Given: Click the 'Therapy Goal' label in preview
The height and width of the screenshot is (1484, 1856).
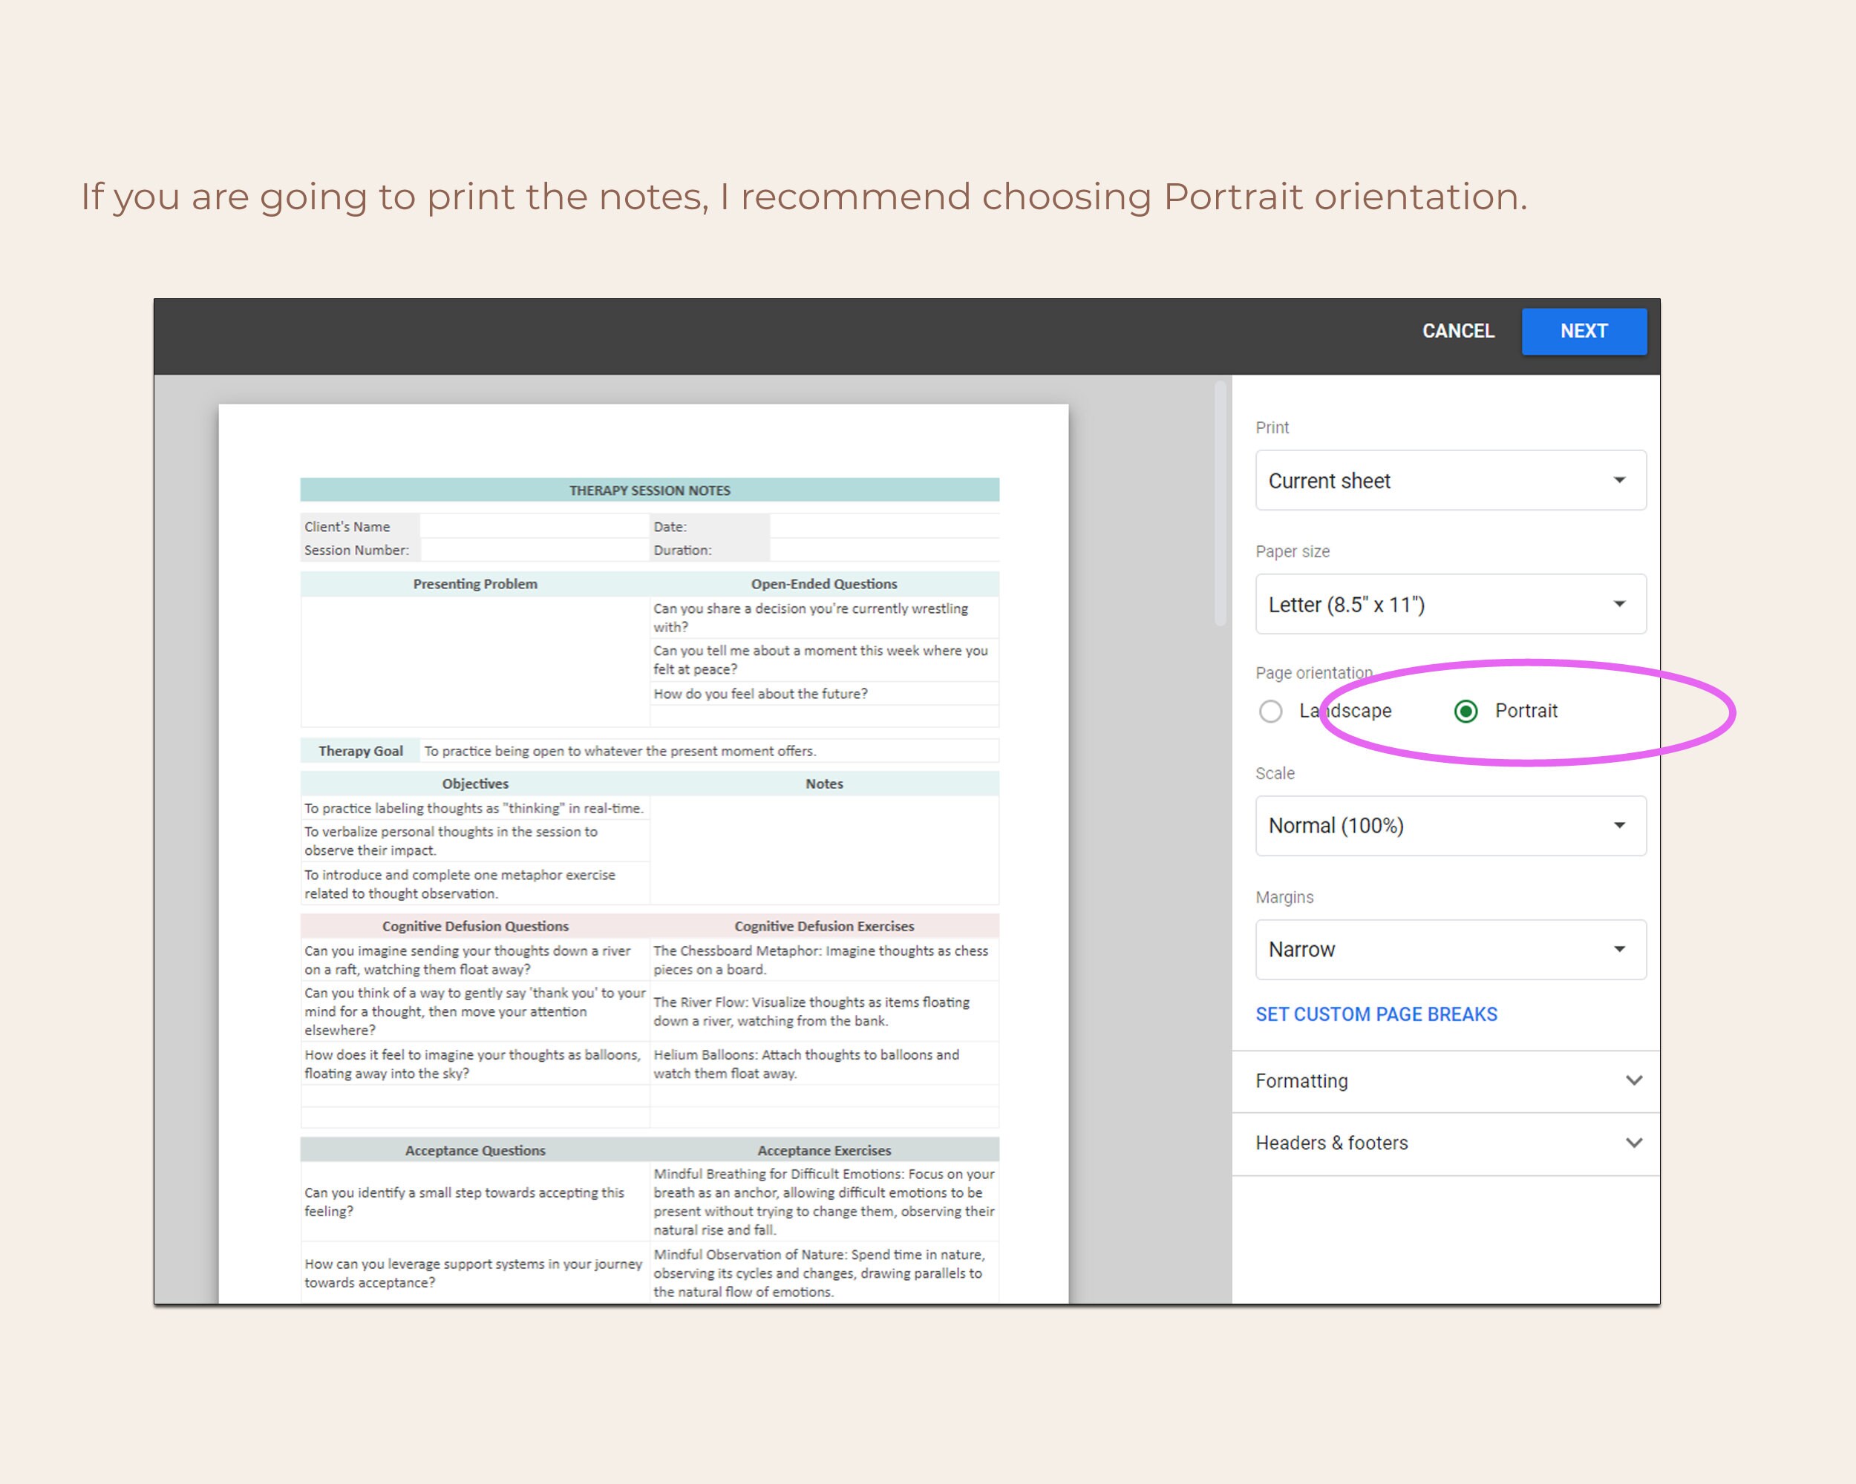Looking at the screenshot, I should 361,751.
